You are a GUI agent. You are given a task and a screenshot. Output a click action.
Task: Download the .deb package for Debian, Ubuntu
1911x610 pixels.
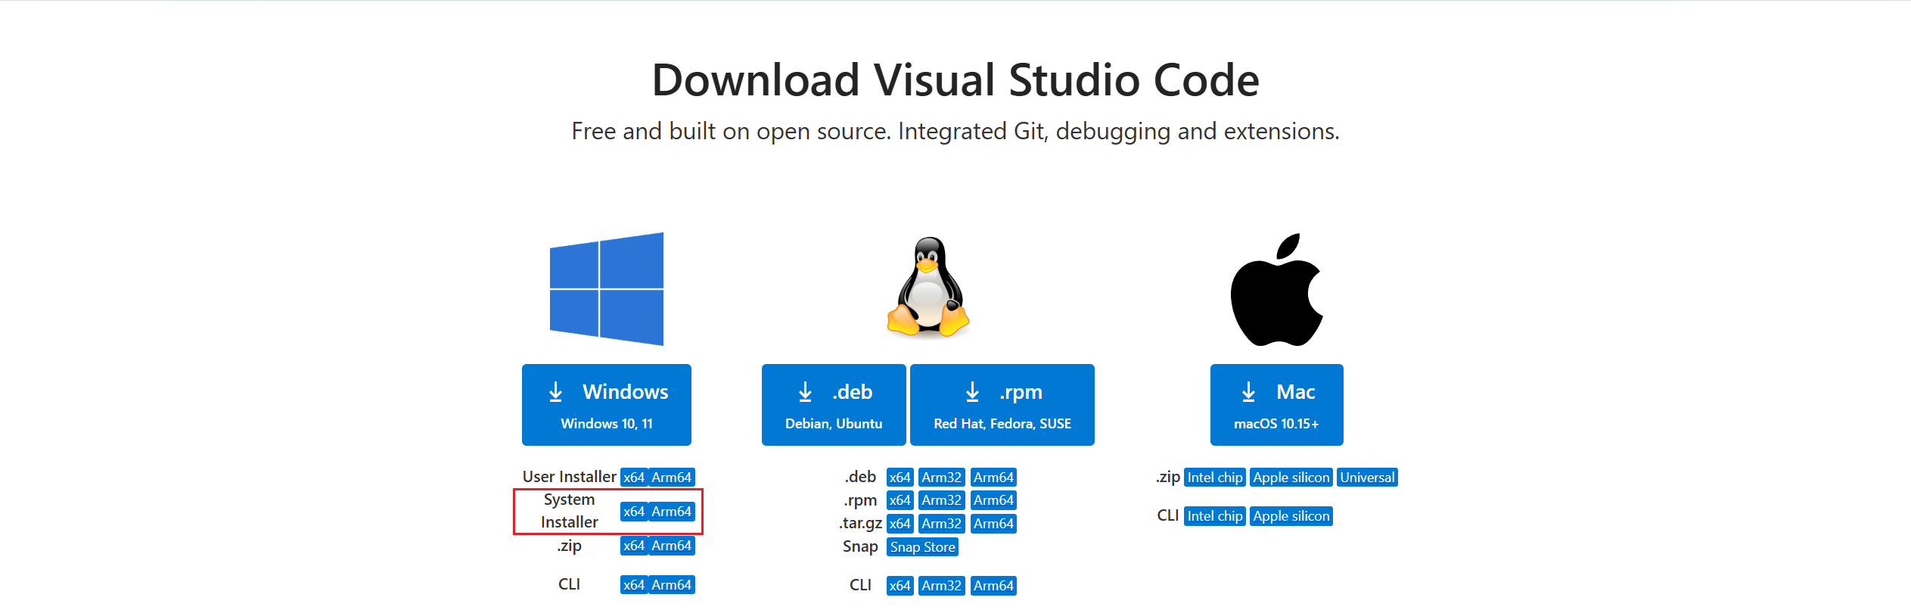coord(834,405)
